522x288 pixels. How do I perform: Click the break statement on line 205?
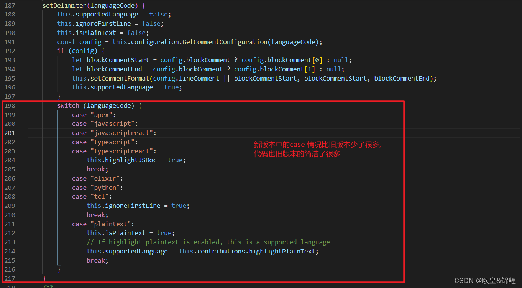coord(97,170)
